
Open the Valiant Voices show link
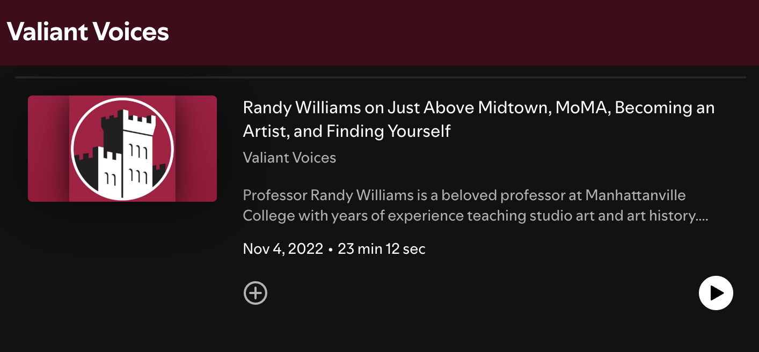290,158
